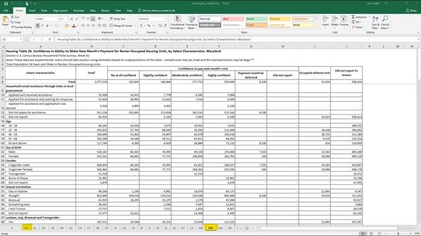Select Top Align icon
The width and height of the screenshot is (421, 236).
(x=84, y=19)
